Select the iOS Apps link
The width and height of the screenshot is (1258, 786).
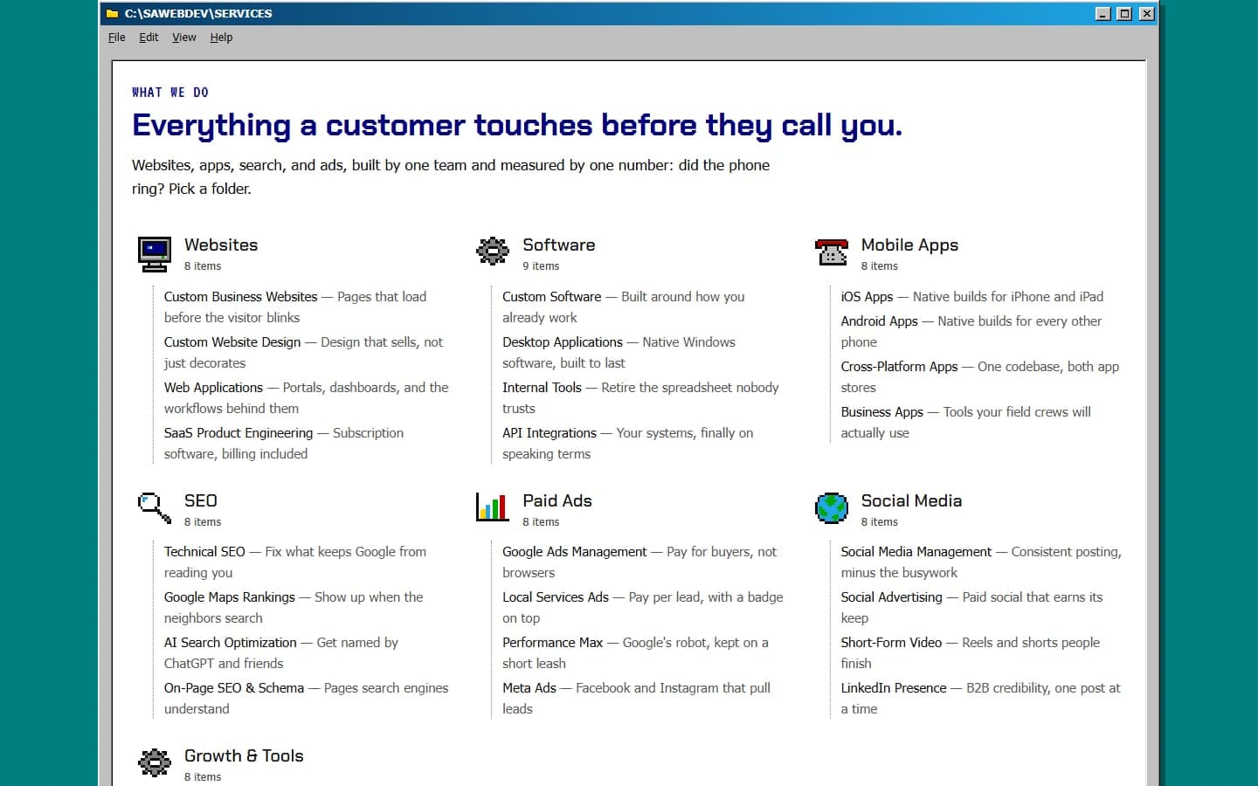click(867, 297)
